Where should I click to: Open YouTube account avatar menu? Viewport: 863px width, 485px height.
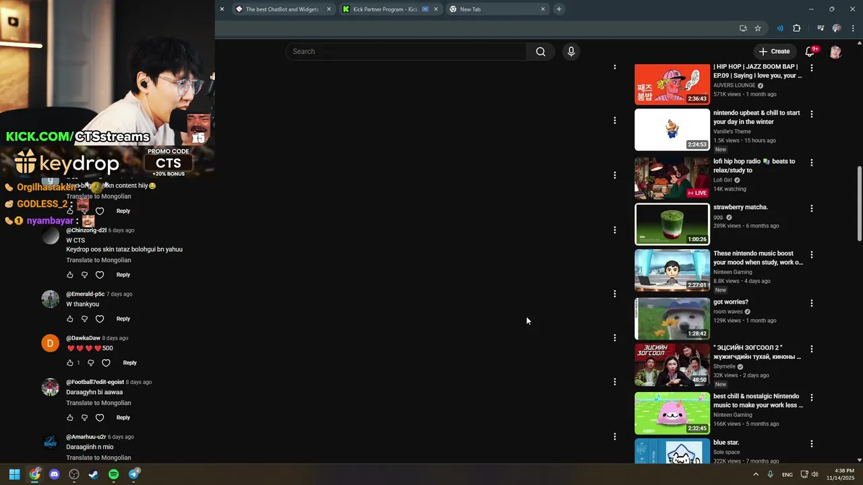pyautogui.click(x=835, y=51)
